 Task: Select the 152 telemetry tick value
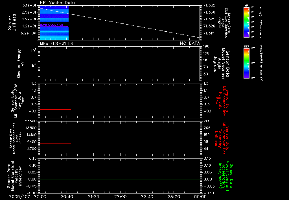(207, 135)
